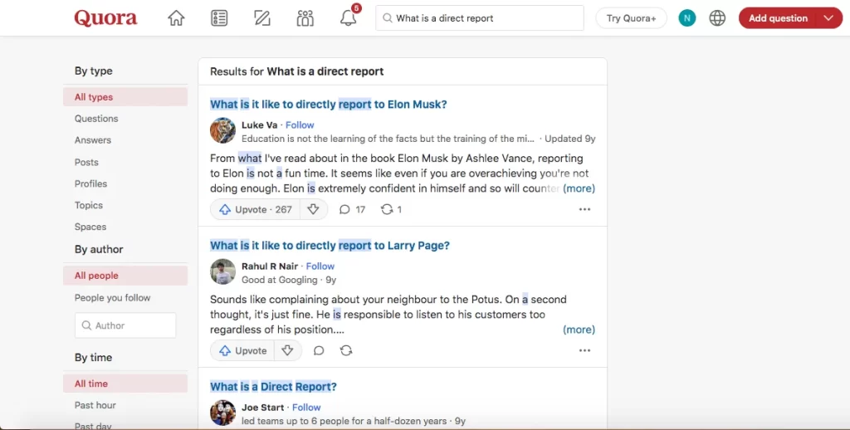Filter results by Topics
850x430 pixels.
(89, 205)
